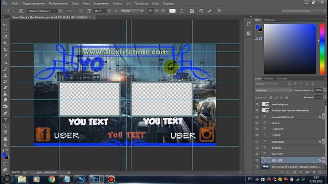The height and width of the screenshot is (184, 328).
Task: Toggle text orientation button
Action: tap(20, 11)
